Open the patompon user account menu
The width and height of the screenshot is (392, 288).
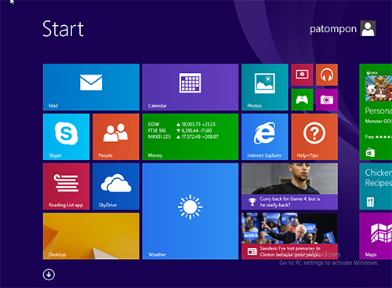tap(343, 28)
